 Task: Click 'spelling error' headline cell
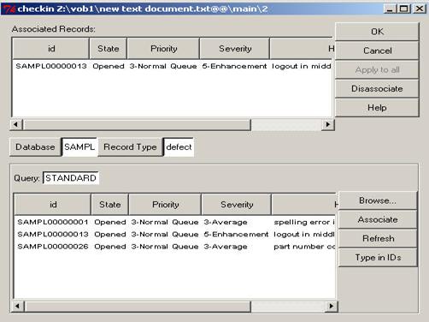point(304,222)
